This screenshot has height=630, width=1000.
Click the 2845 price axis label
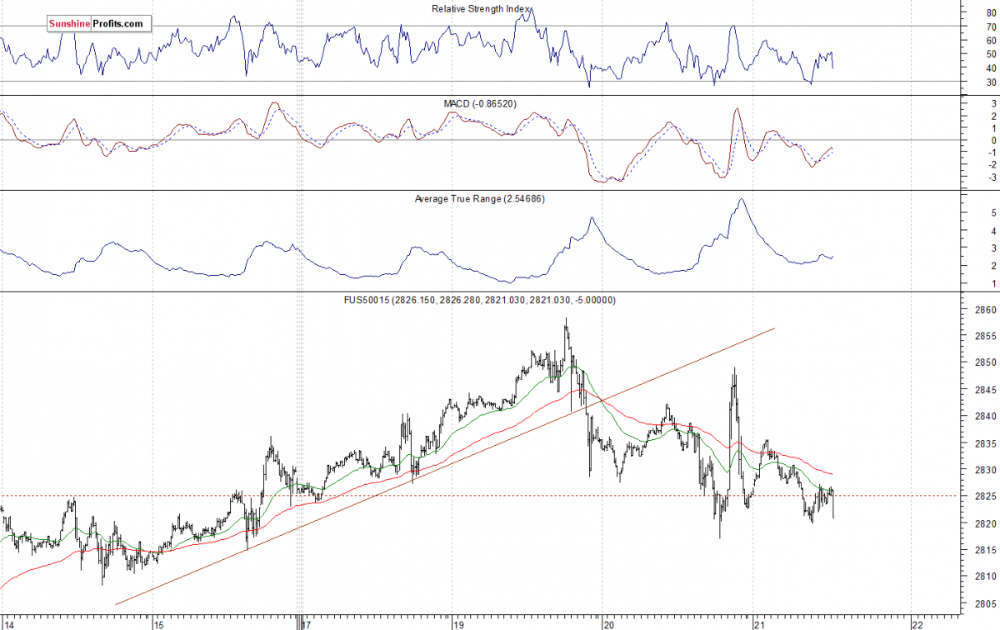pyautogui.click(x=985, y=390)
